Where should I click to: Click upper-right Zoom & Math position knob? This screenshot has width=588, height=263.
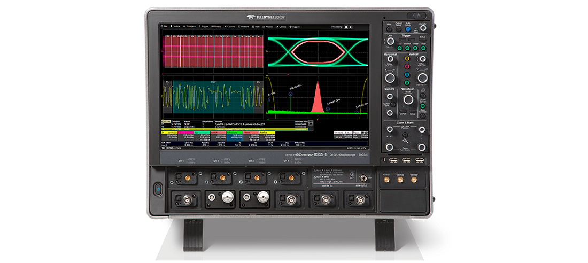coord(422,129)
